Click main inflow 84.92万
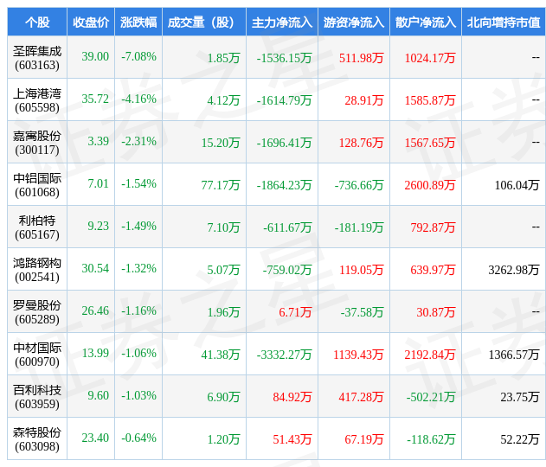This screenshot has height=467, width=546. coord(292,397)
